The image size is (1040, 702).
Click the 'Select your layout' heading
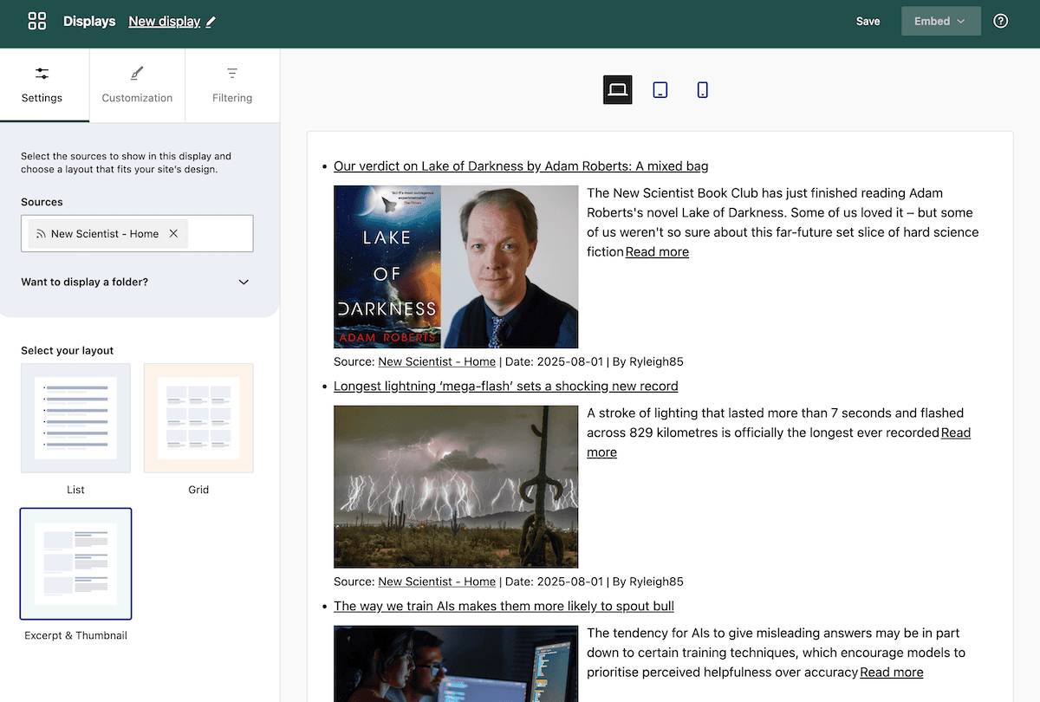coord(68,350)
